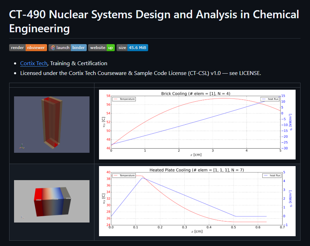The image size is (310, 246).
Task: Click the Training & Certification text
Action: point(79,63)
